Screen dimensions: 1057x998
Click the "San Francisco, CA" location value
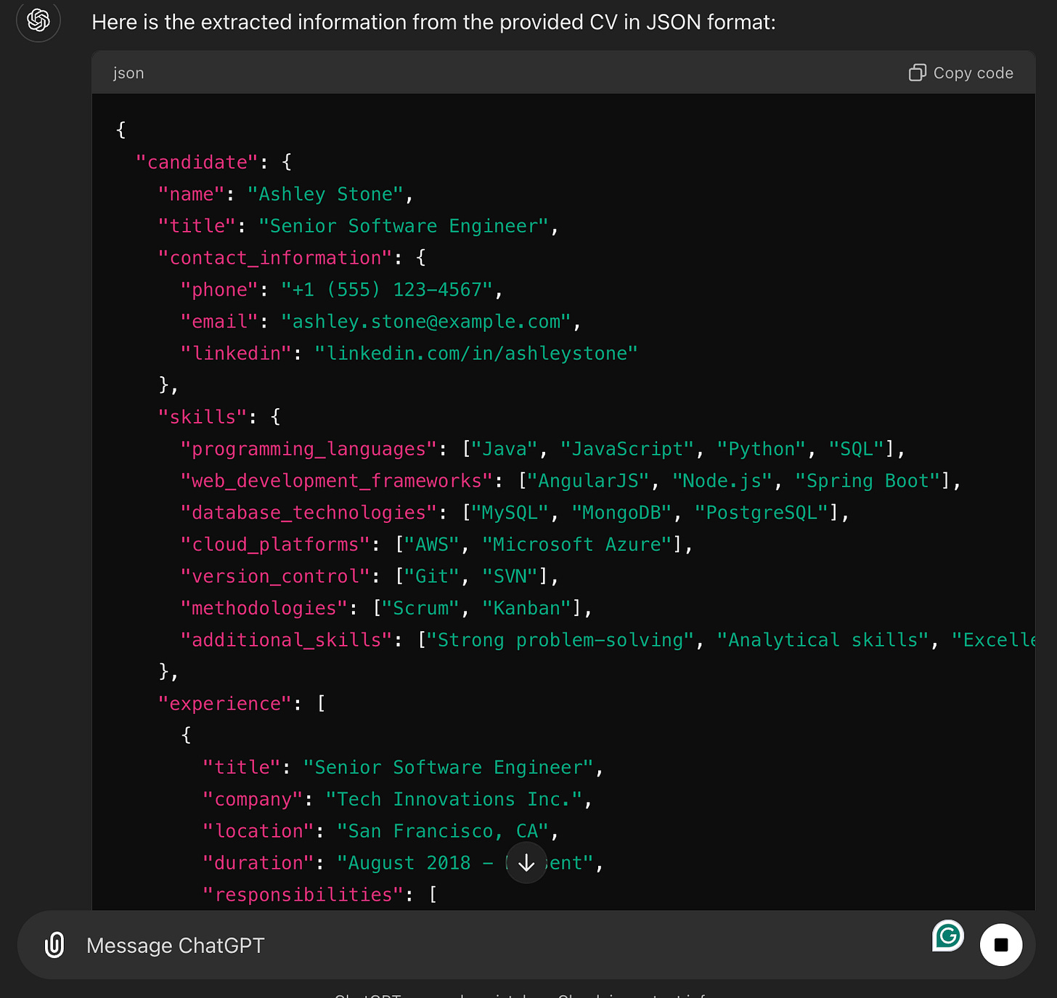tap(443, 831)
